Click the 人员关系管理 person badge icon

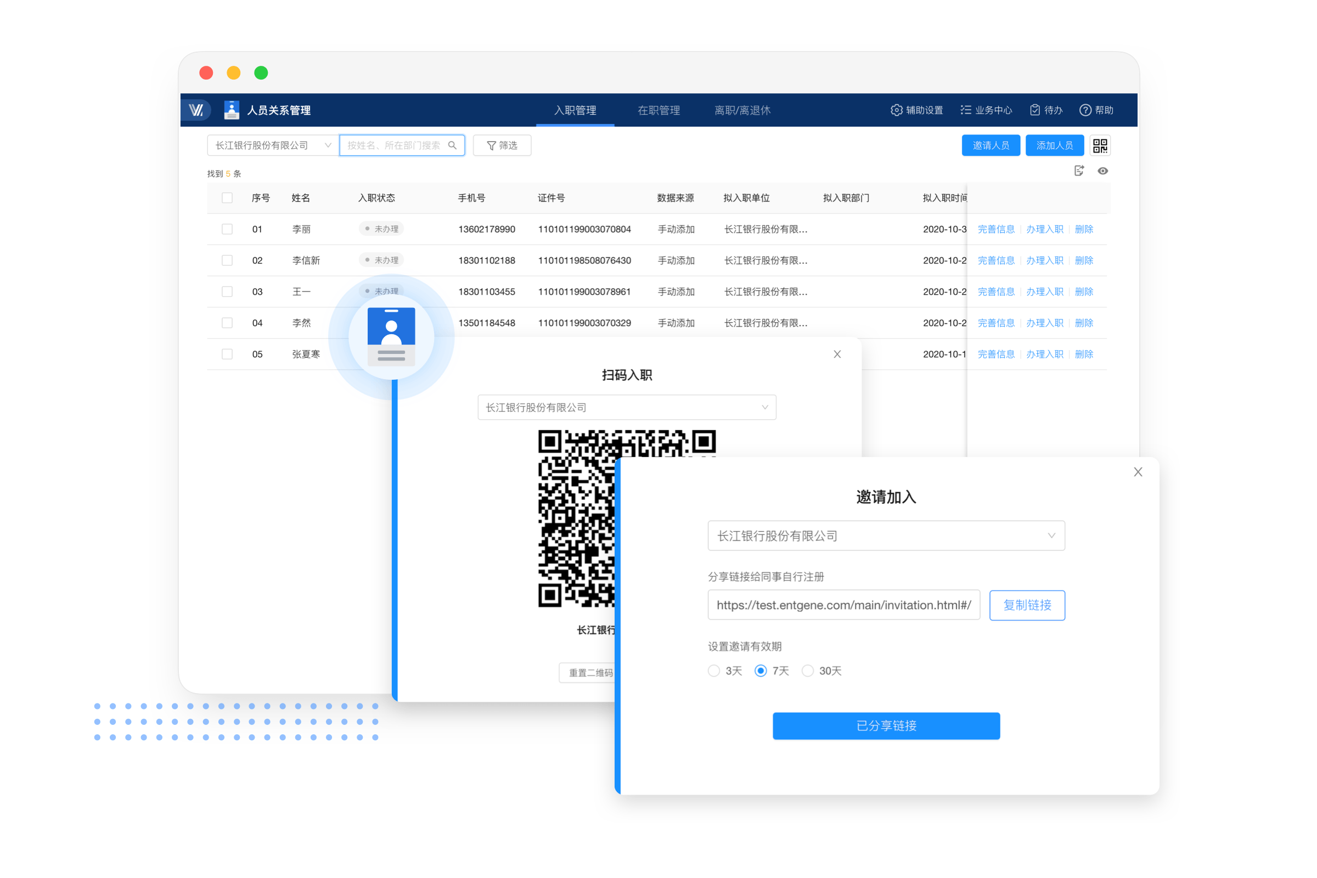click(x=232, y=110)
